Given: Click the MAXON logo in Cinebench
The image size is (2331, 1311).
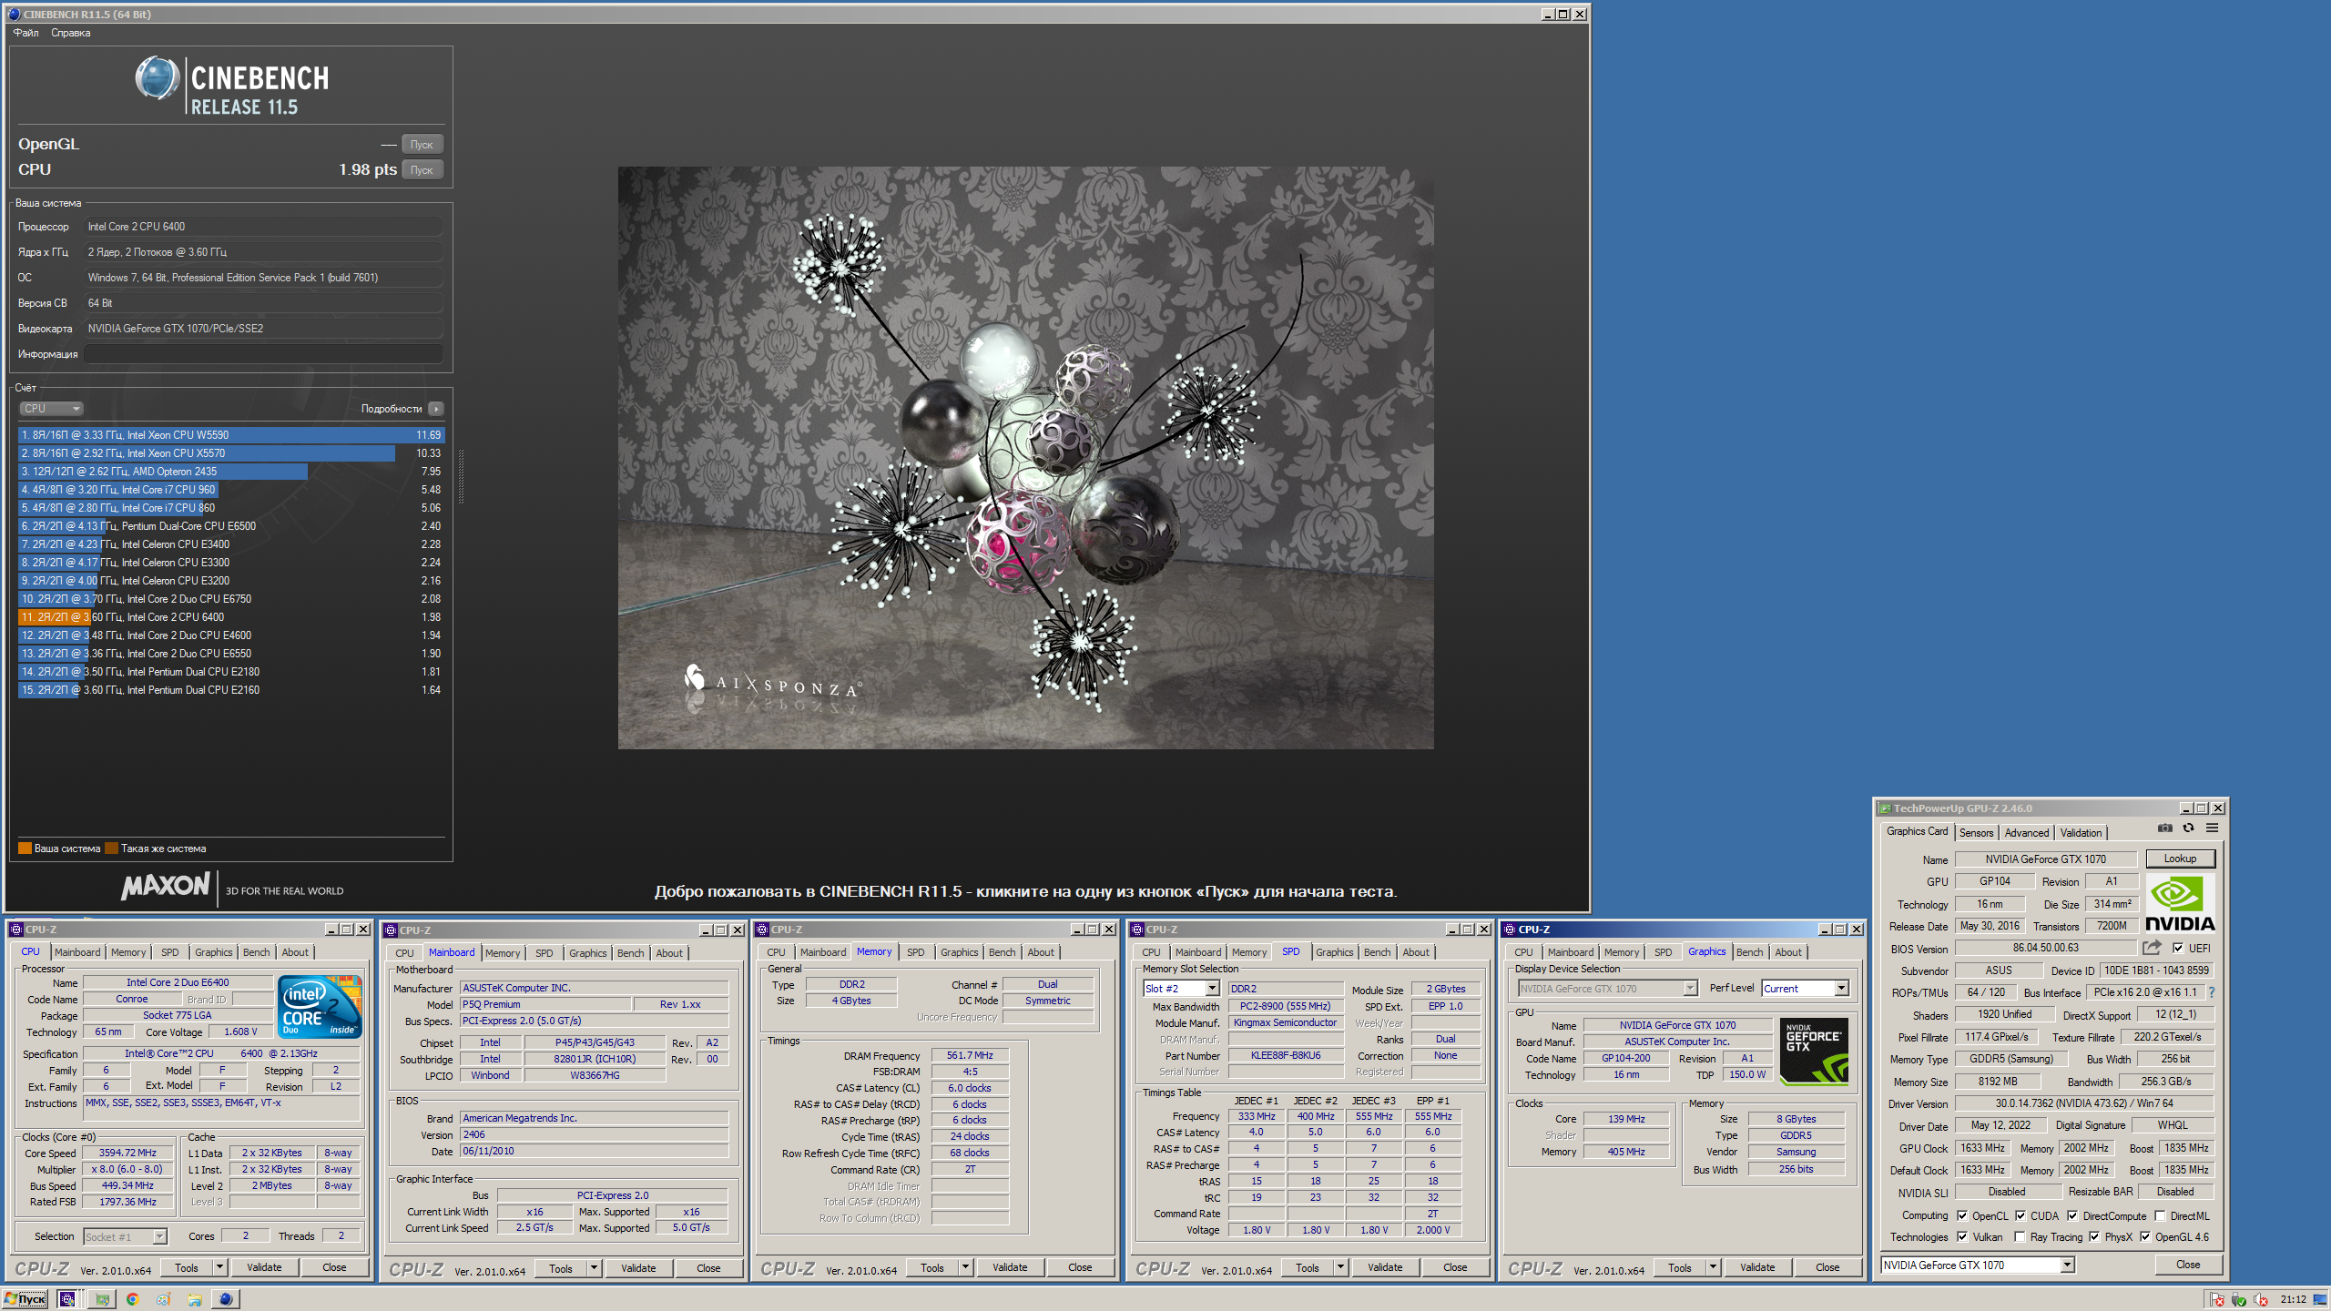Looking at the screenshot, I should click(166, 886).
